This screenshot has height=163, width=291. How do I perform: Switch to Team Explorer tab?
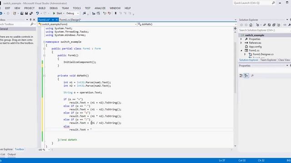(x=268, y=60)
